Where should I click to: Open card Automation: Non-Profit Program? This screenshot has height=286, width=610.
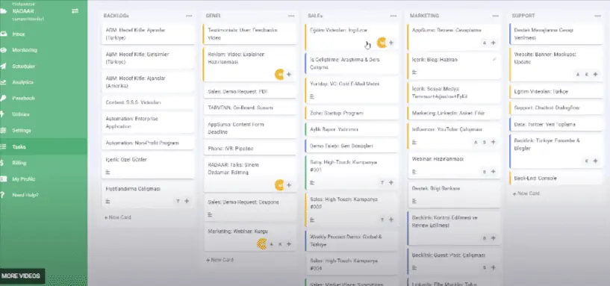coord(148,143)
